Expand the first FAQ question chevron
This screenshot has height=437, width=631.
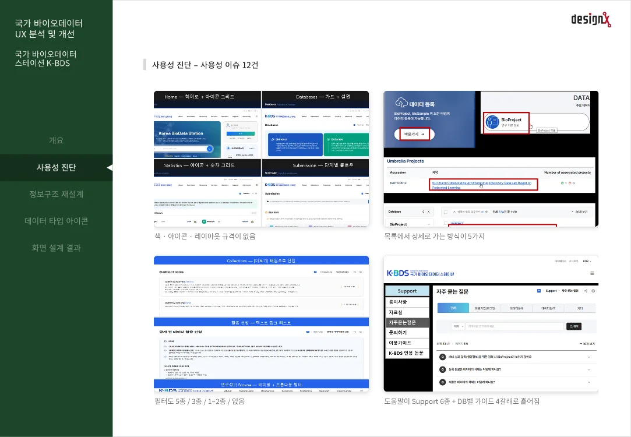tap(588, 357)
